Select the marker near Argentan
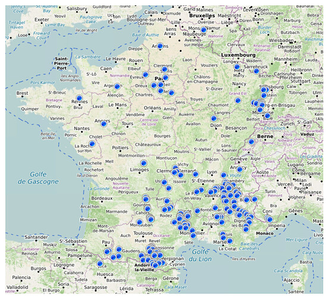This screenshot has width=328, height=297. pyautogui.click(x=117, y=86)
